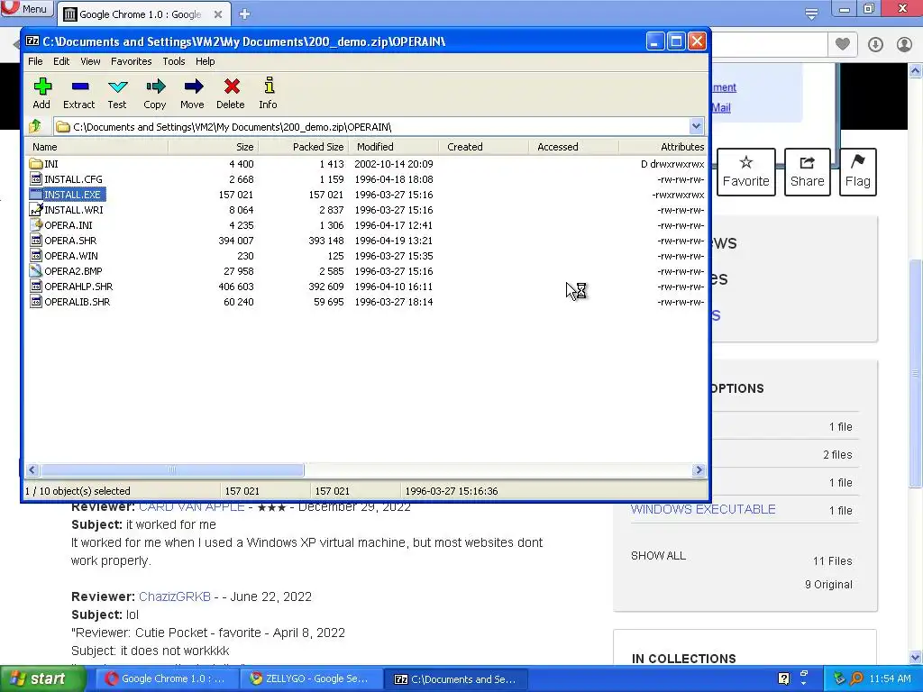Click the Created column header
This screenshot has height=692, width=923.
[483, 147]
